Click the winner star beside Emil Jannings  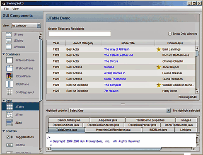click(x=159, y=49)
